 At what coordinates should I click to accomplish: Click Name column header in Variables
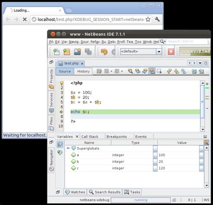pos(89,143)
